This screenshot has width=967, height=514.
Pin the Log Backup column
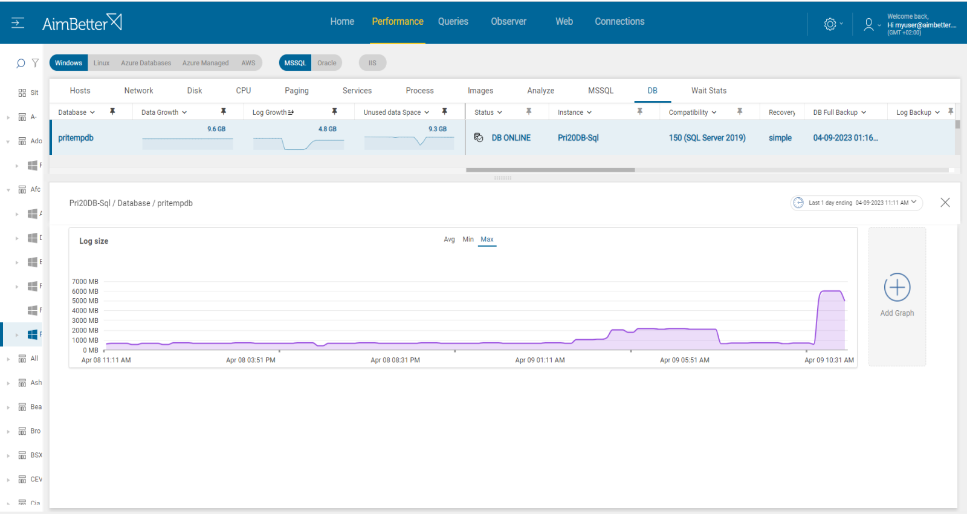(951, 112)
